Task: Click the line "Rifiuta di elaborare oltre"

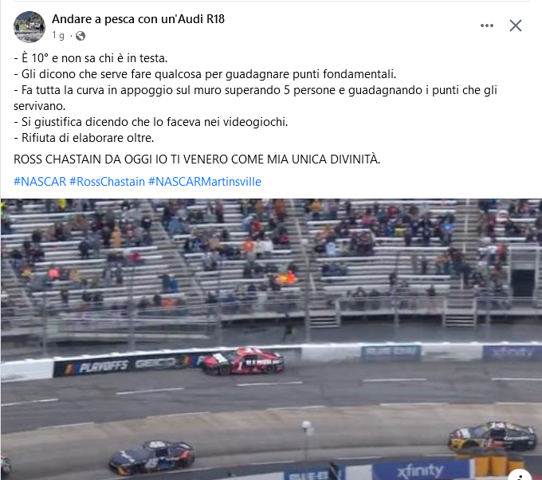Action: pos(84,138)
